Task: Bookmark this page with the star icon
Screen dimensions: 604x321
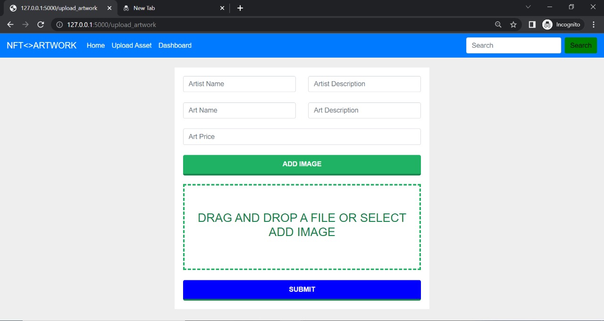Action: tap(513, 25)
